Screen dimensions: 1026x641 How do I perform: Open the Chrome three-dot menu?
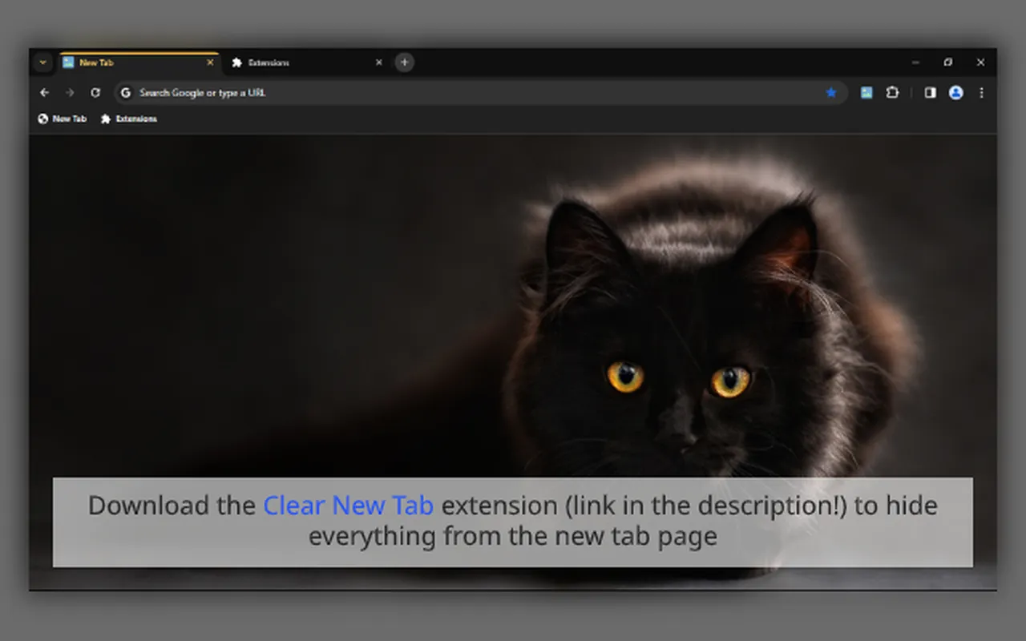click(x=981, y=93)
